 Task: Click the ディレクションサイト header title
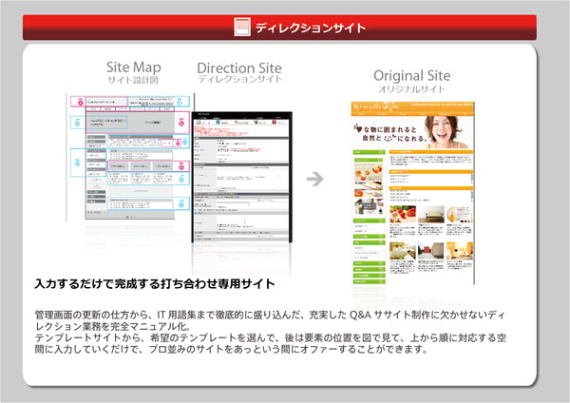tap(311, 28)
